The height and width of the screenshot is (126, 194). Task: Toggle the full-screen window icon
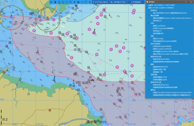86,2
